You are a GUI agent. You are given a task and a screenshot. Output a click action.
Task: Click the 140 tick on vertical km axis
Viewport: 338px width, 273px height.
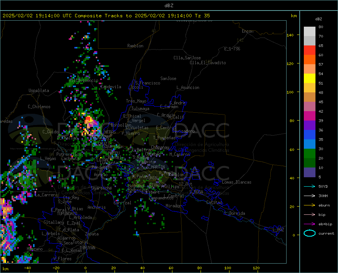pos(290,35)
